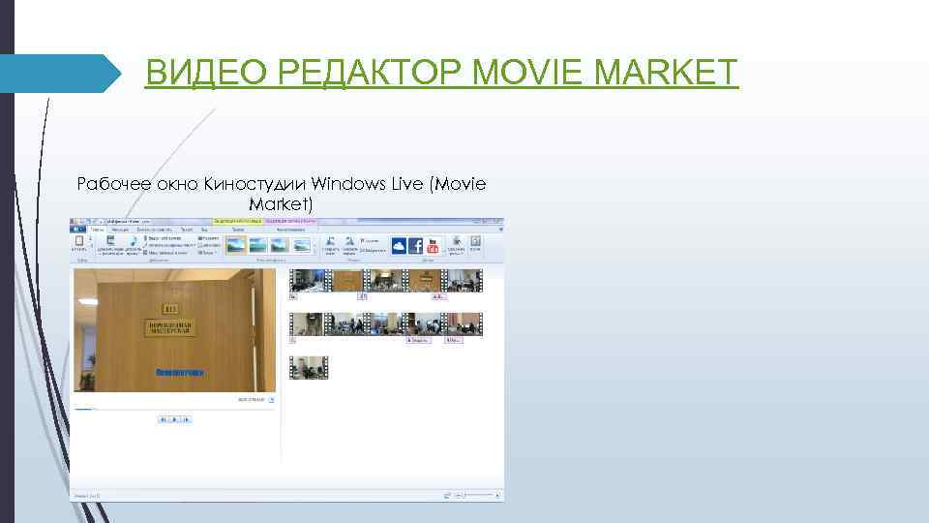Image resolution: width=929 pixels, height=523 pixels.
Task: Click the play button under preview
Action: [174, 419]
